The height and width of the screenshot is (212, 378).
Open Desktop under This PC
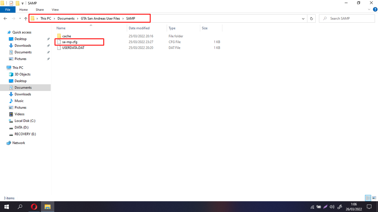click(20, 81)
